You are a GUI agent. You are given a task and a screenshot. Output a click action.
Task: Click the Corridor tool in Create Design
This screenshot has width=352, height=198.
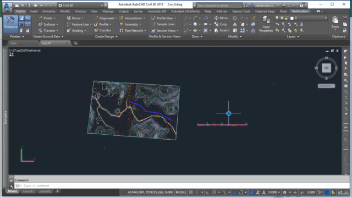[103, 30]
